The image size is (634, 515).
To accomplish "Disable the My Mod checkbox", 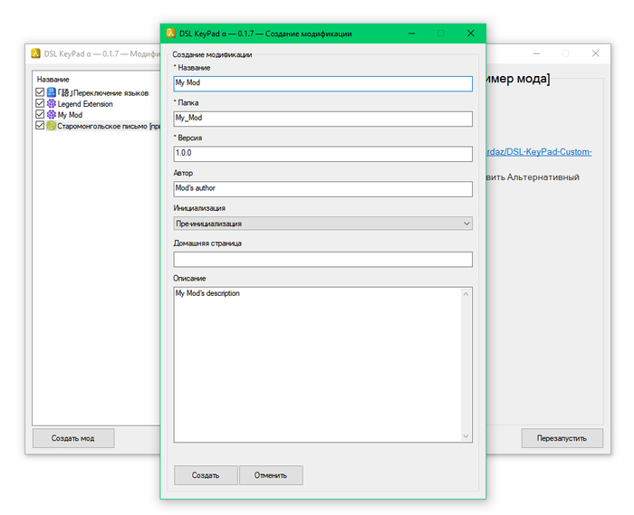I will 40,115.
